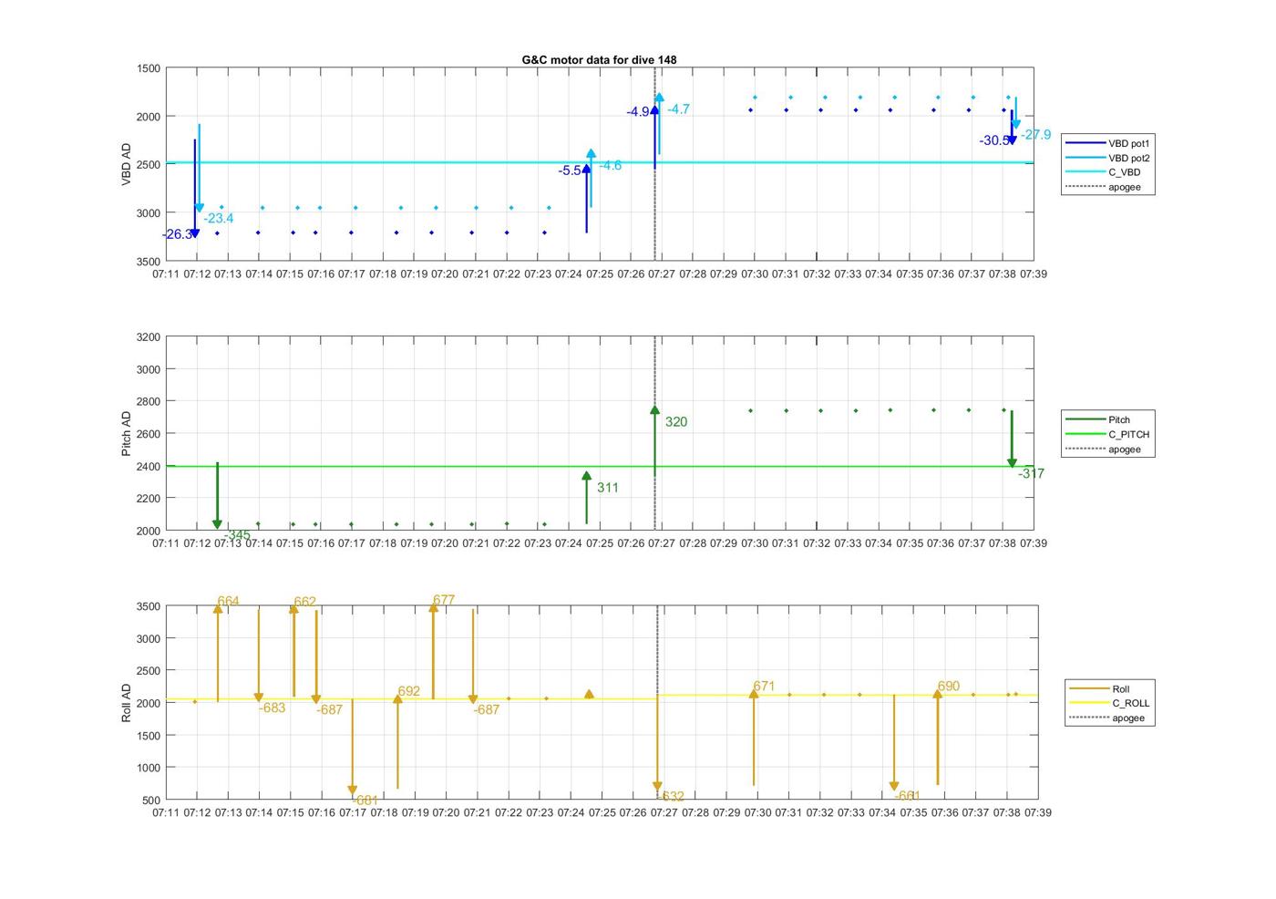Click the -27.9 VBD annotation
The height and width of the screenshot is (899, 1276).
pos(1035,134)
